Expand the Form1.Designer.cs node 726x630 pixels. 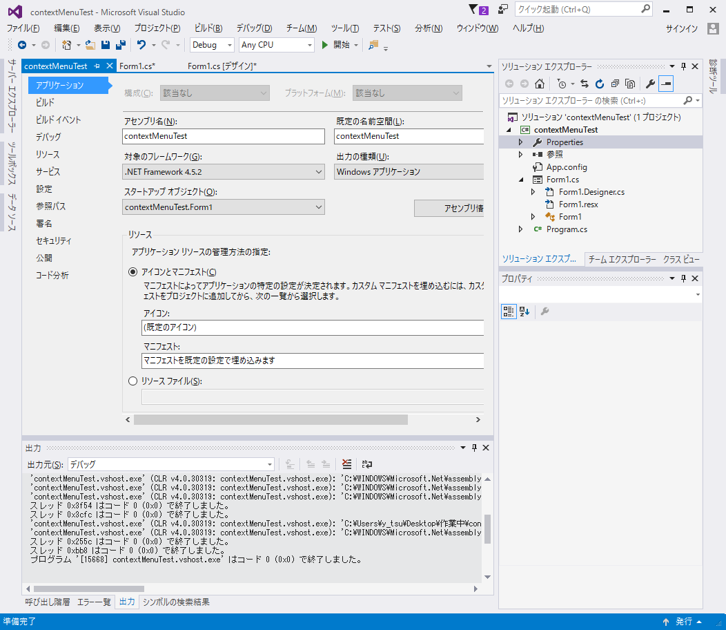tap(533, 192)
